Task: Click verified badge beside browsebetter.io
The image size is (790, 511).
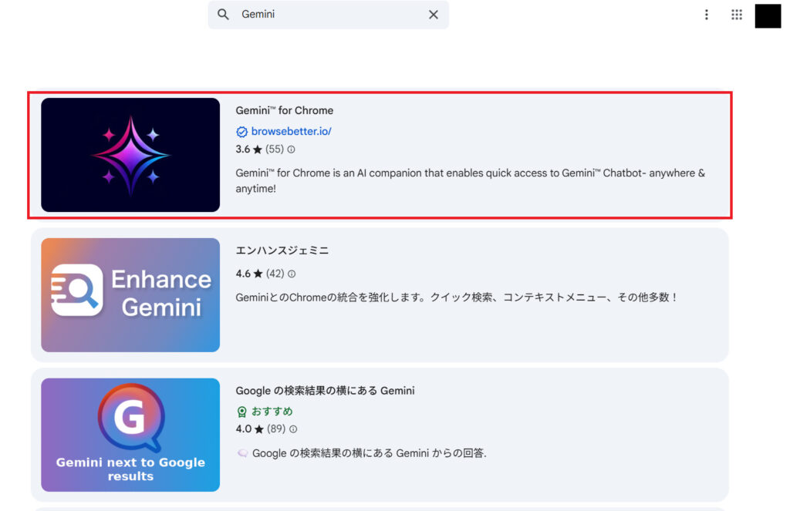Action: (241, 132)
